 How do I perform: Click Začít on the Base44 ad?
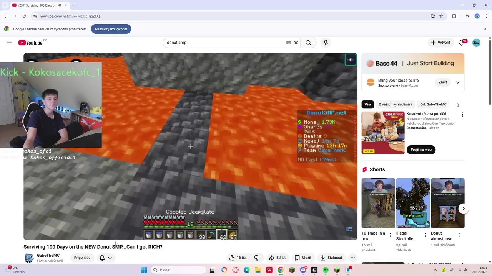pyautogui.click(x=443, y=82)
